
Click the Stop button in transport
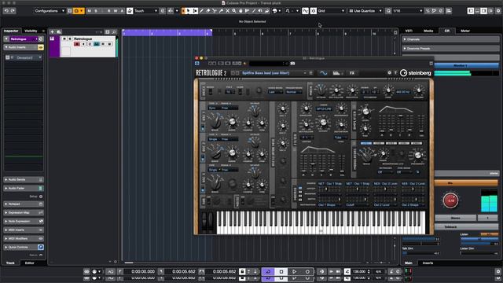click(x=281, y=272)
